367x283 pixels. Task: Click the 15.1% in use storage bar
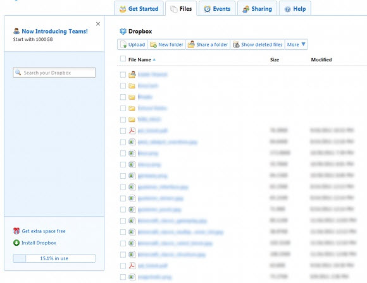[x=54, y=258]
